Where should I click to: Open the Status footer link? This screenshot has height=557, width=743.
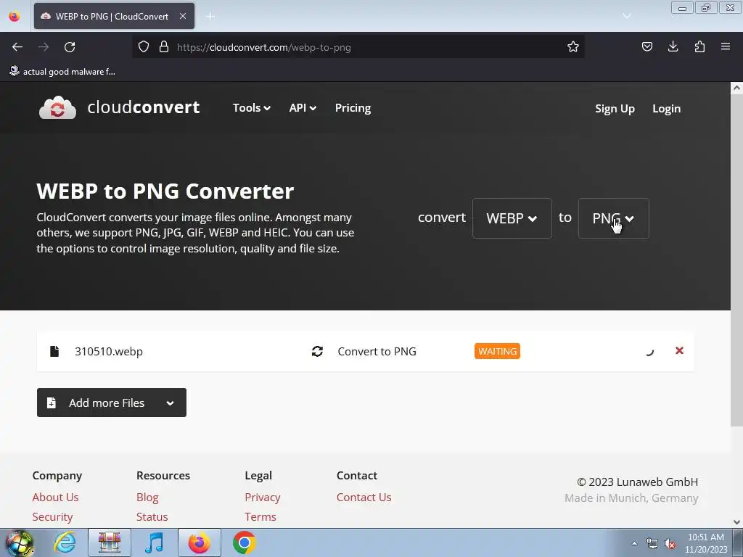click(x=152, y=516)
